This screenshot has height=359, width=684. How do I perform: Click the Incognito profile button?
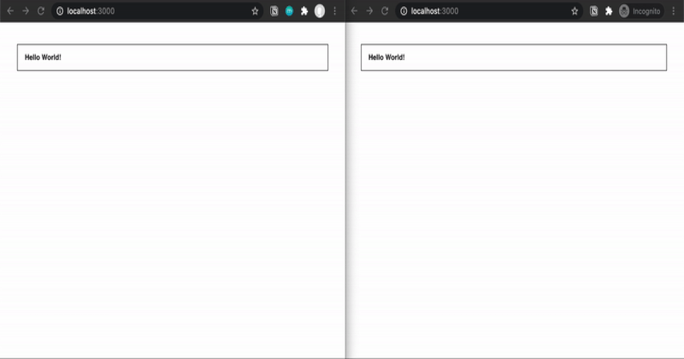641,11
